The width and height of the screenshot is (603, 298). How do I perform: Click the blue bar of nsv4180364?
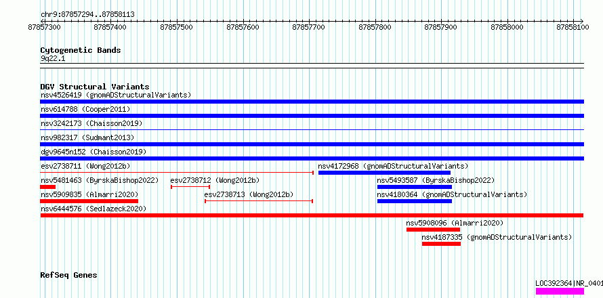[415, 200]
